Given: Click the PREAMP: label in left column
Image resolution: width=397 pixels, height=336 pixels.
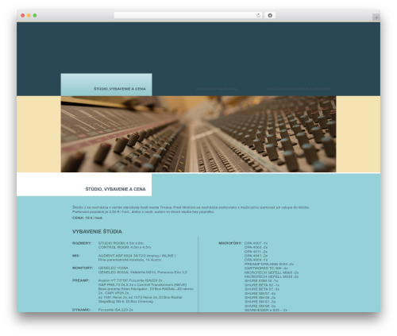Looking at the screenshot, I should pos(81,280).
